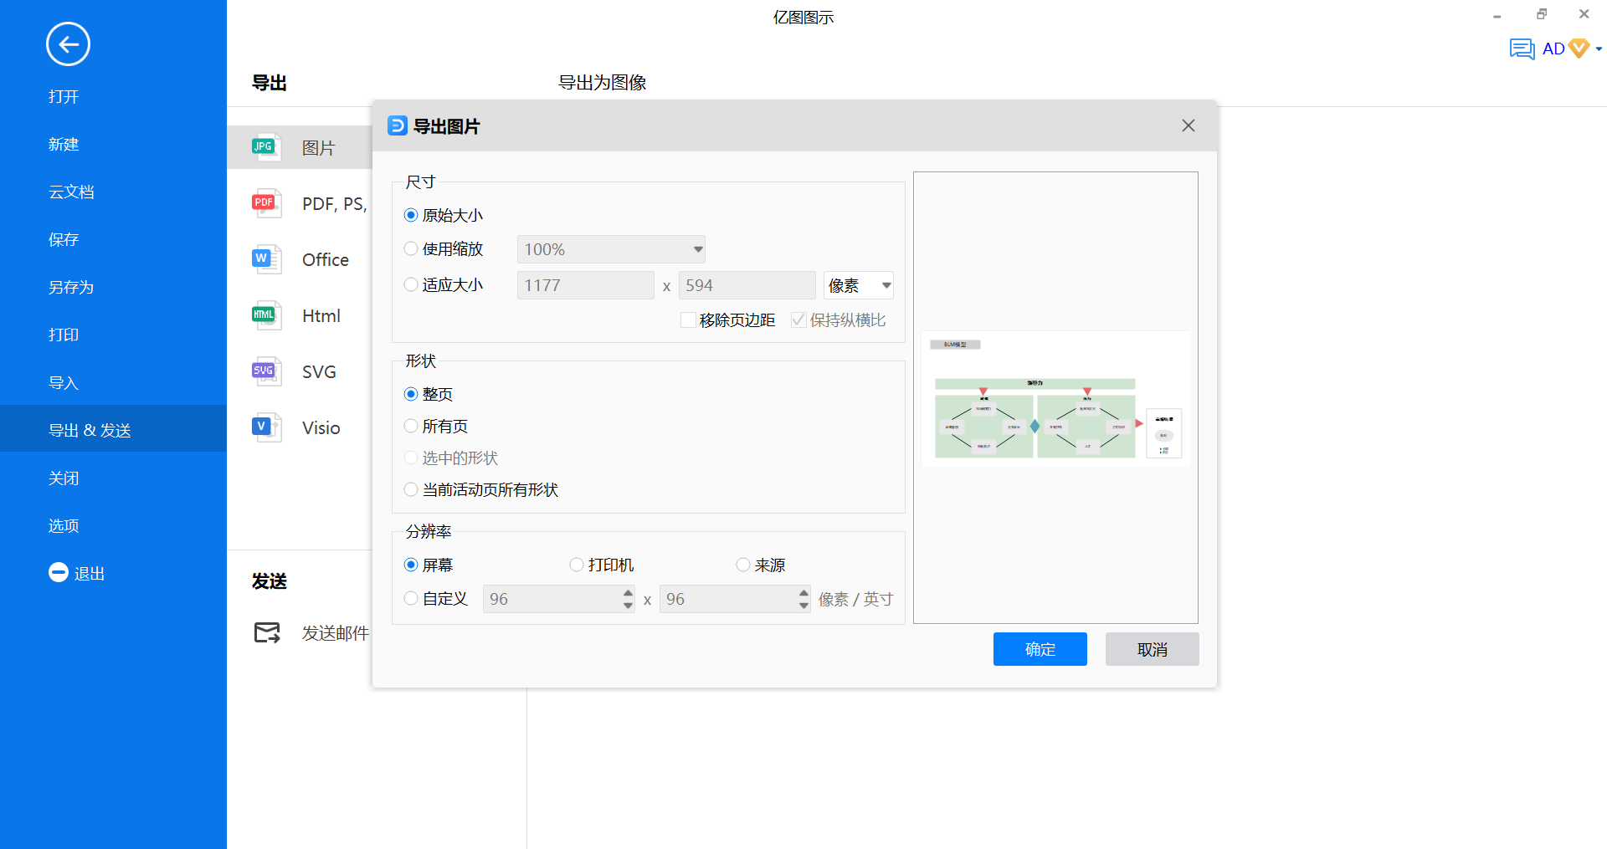Click the width field showing 1177
This screenshot has width=1607, height=849.
[585, 285]
